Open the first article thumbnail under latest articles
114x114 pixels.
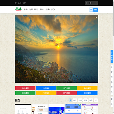(23, 109)
